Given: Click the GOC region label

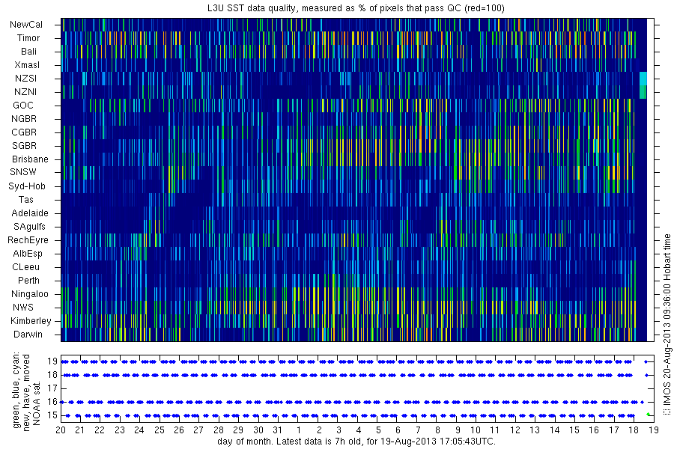Looking at the screenshot, I should tap(23, 106).
